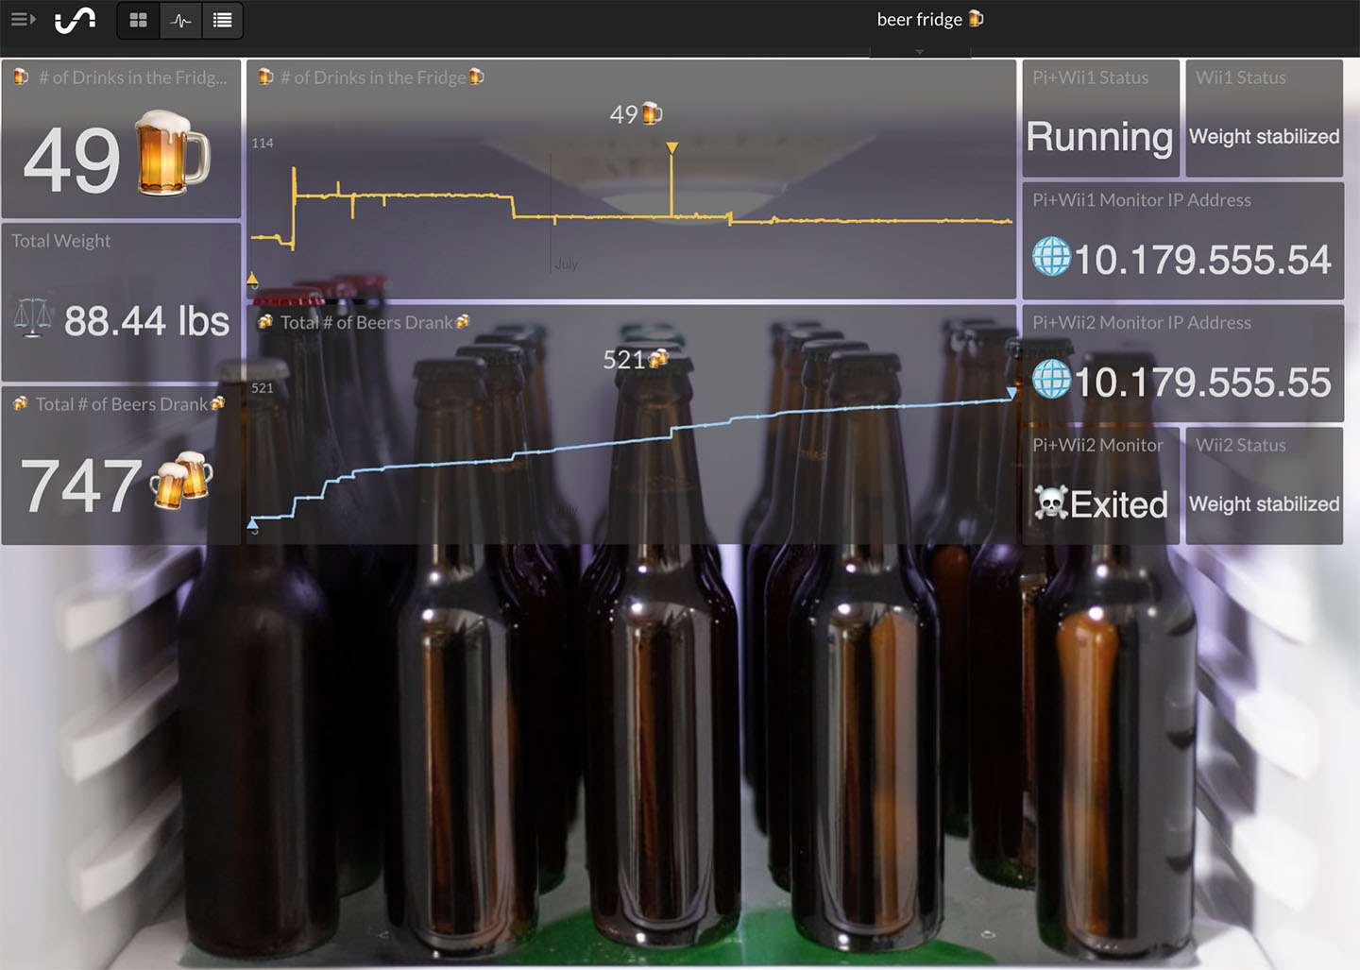This screenshot has height=970, width=1360.
Task: Click yellow marker at drinks chart start
Action: click(252, 279)
